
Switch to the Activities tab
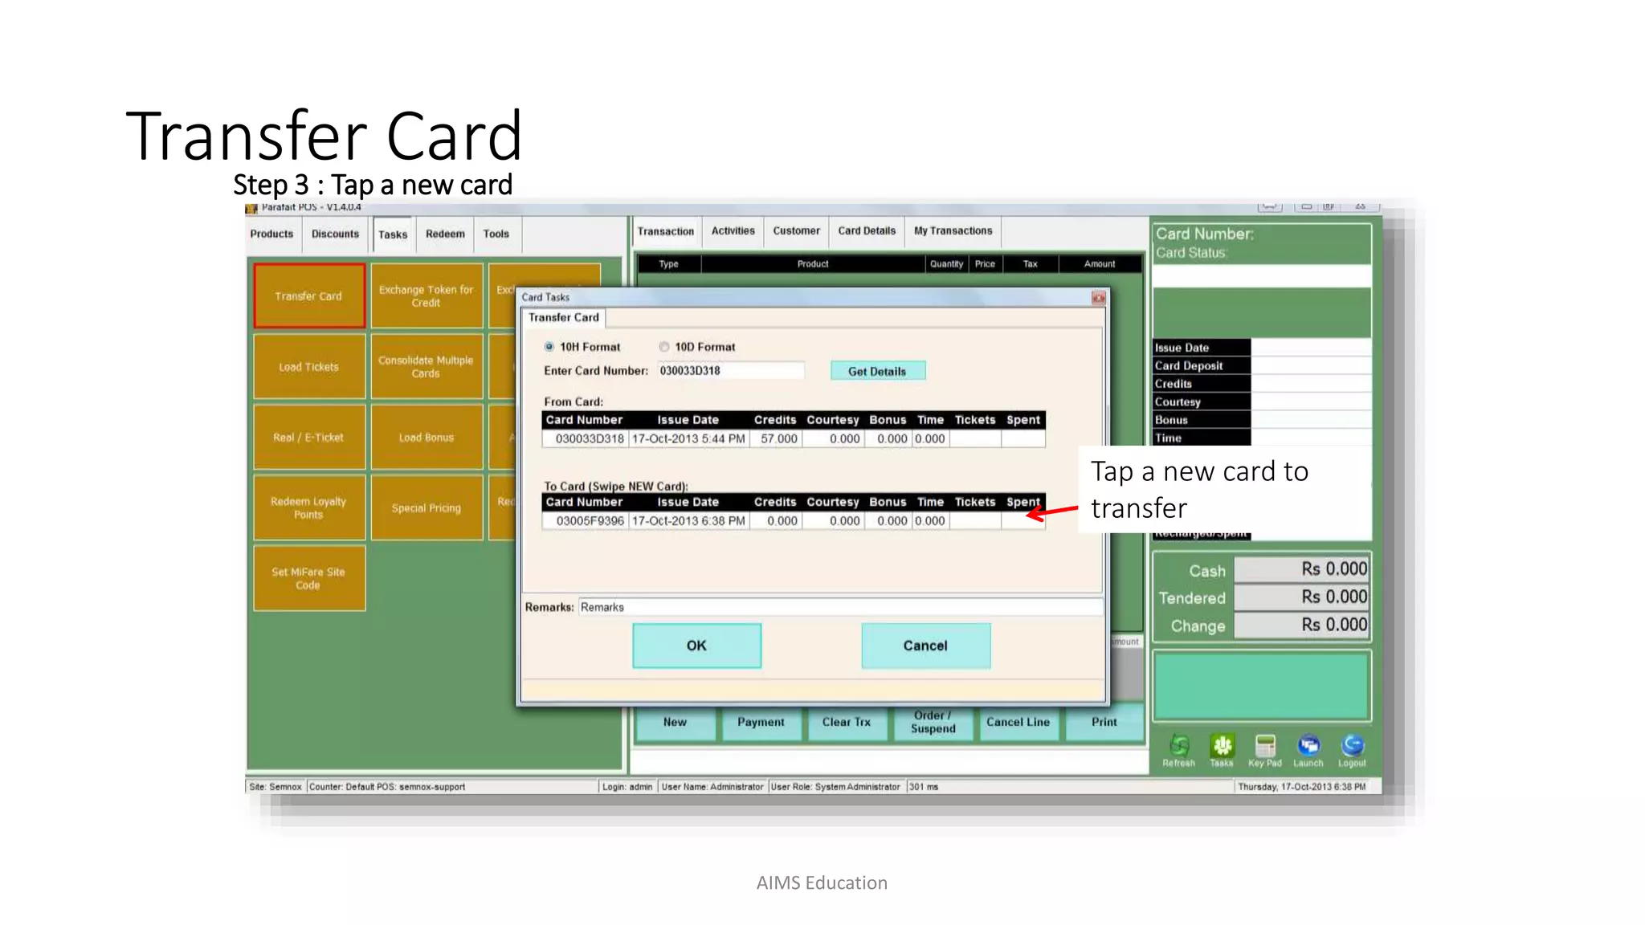[x=733, y=231]
